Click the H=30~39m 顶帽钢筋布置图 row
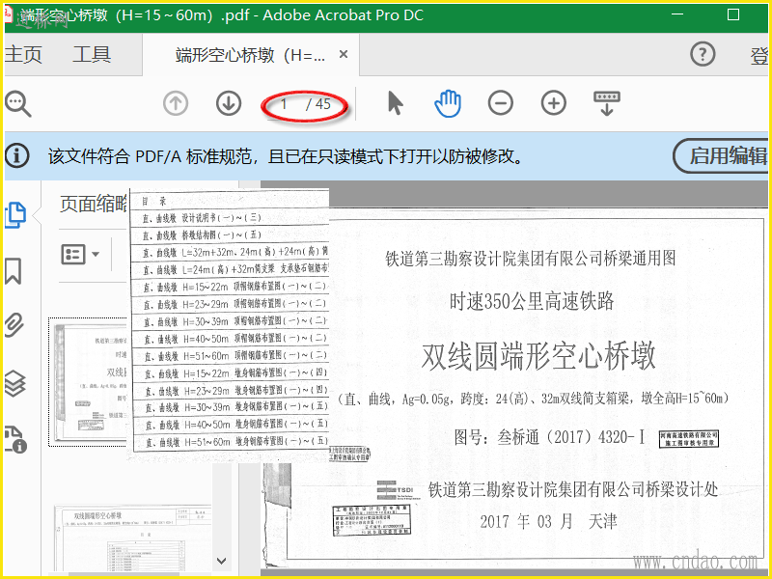The image size is (772, 579). [231, 321]
